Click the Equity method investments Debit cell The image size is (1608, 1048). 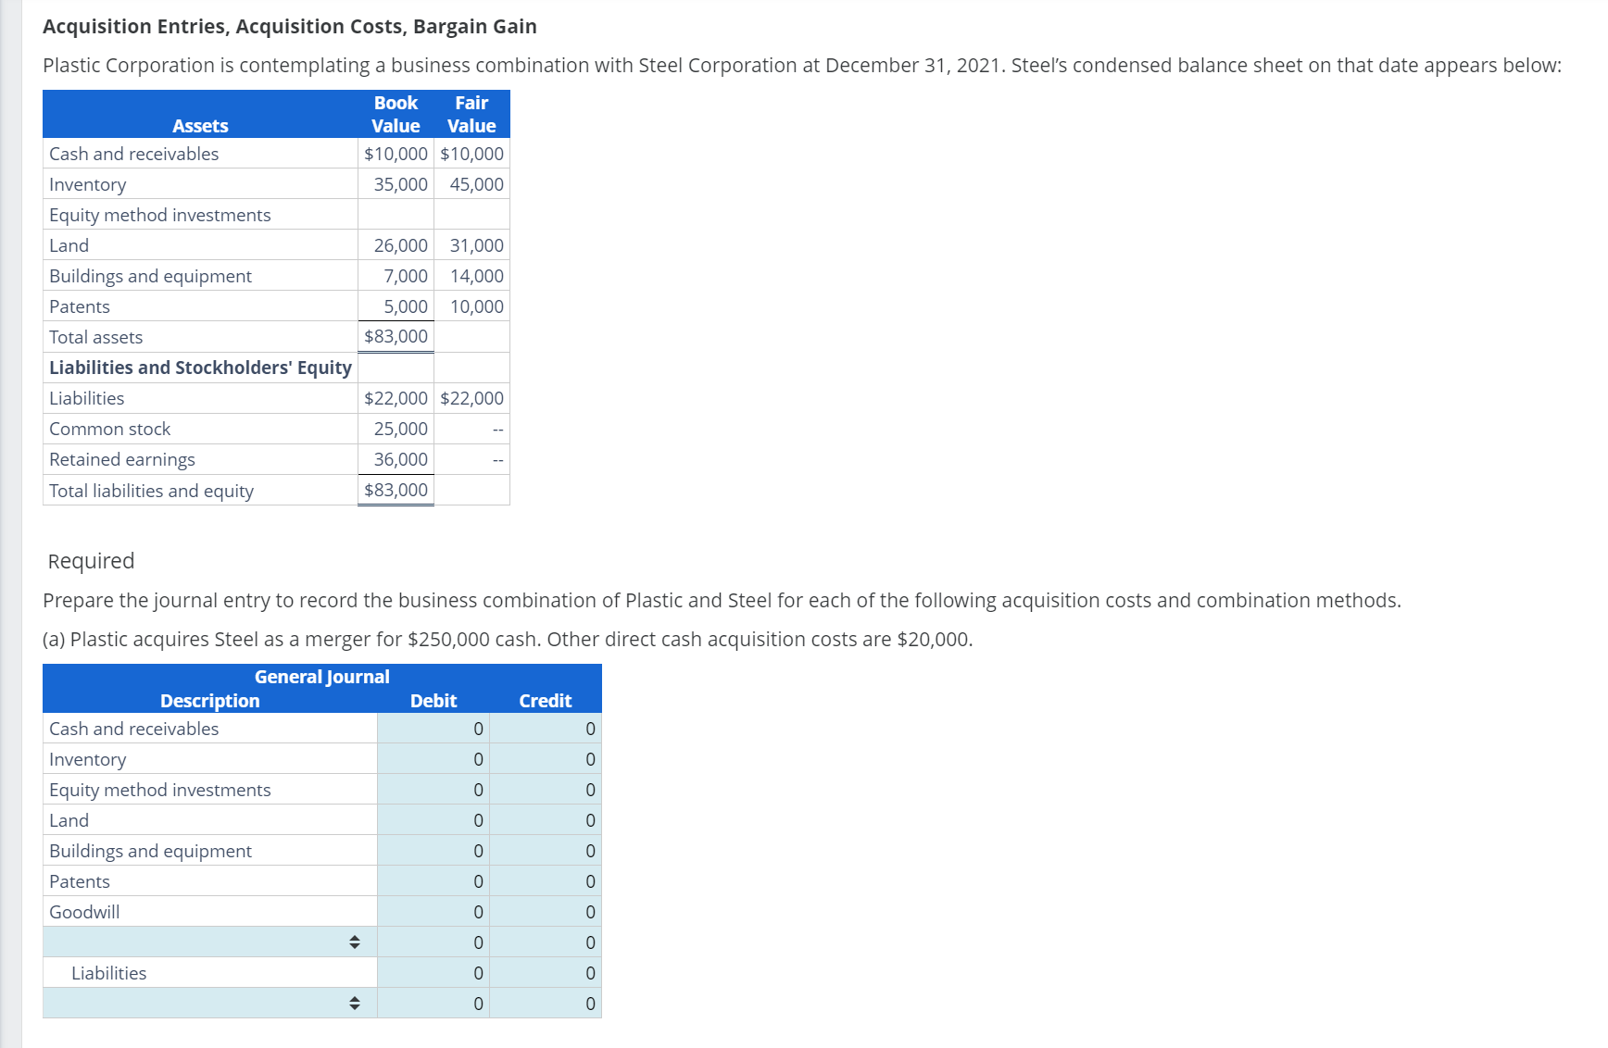[x=433, y=790]
